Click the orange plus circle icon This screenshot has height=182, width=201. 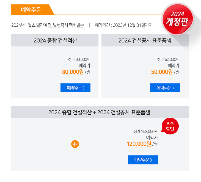click(75, 144)
